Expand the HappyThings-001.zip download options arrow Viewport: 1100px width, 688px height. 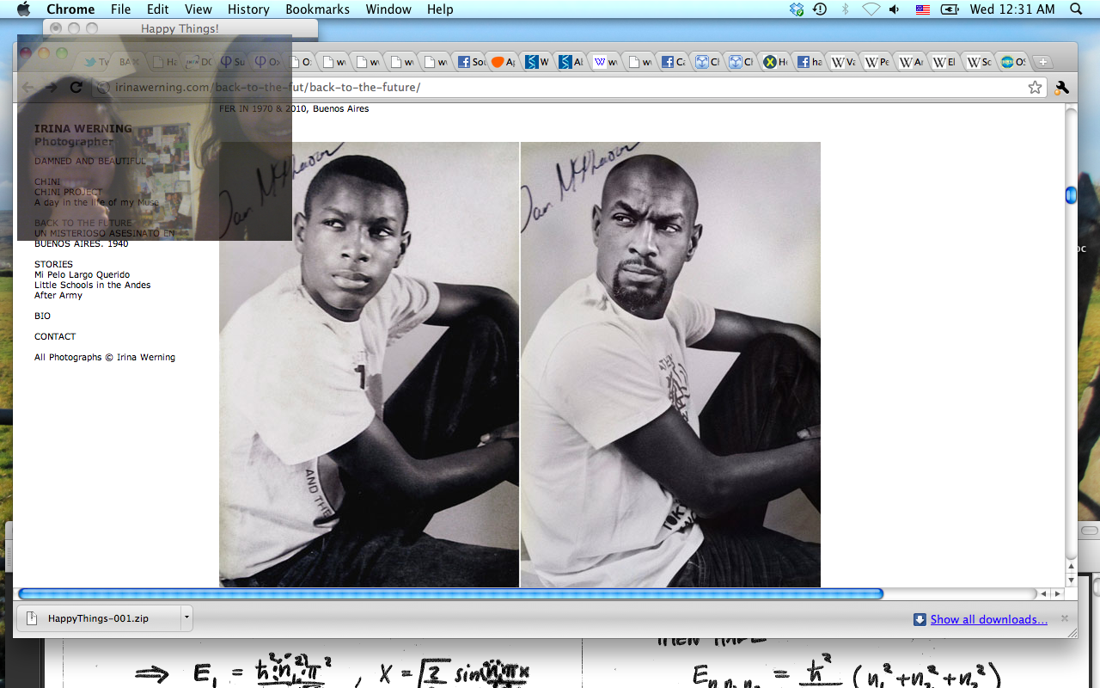(186, 617)
